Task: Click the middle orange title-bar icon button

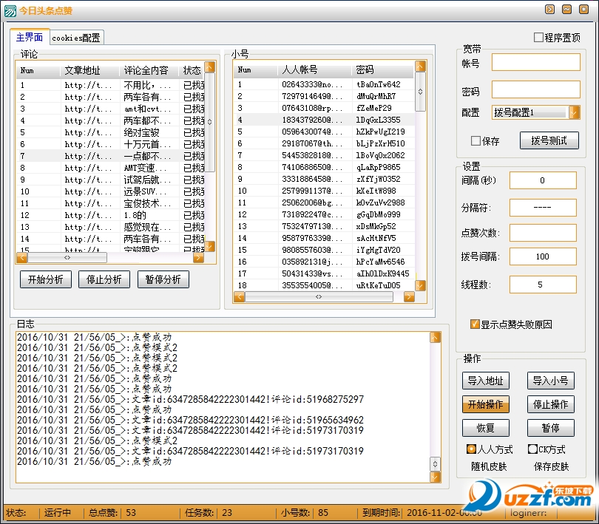Action: coord(566,9)
